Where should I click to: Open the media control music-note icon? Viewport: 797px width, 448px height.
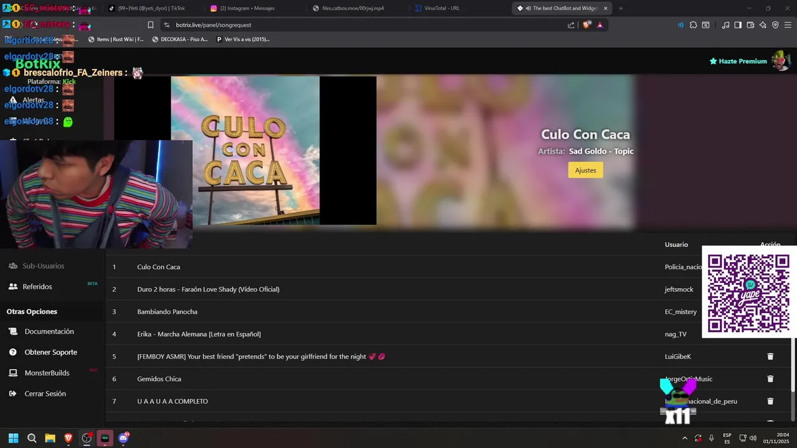(x=725, y=25)
